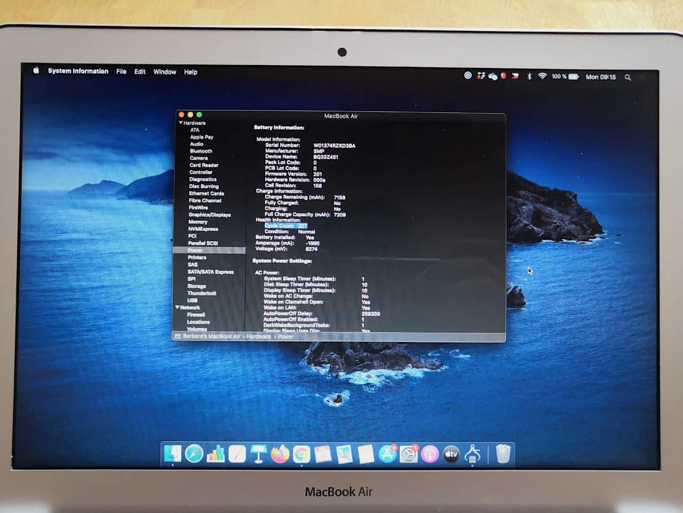Click the Bluetooth icon in the menu bar
Image resolution: width=683 pixels, height=513 pixels.
point(529,76)
